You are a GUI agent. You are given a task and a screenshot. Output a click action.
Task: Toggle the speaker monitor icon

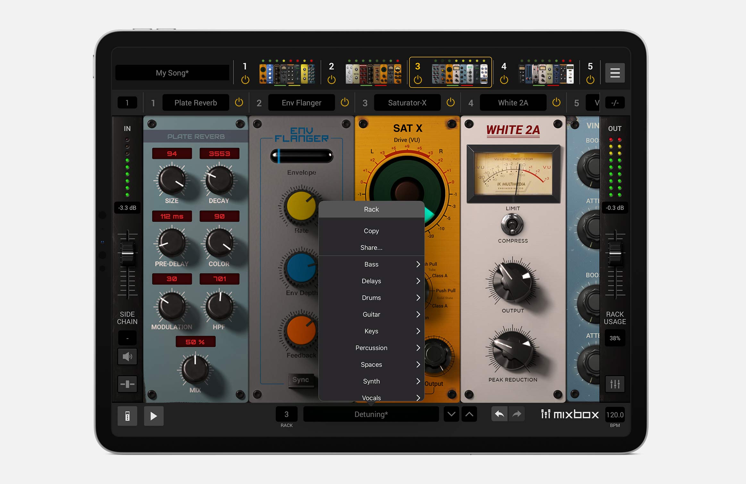point(127,356)
